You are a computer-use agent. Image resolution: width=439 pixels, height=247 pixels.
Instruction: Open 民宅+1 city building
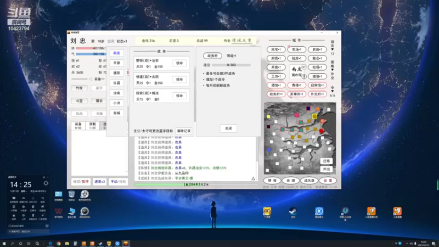(276, 49)
